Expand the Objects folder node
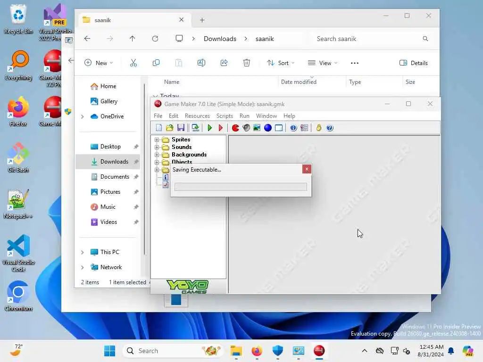The image size is (483, 362). pyautogui.click(x=157, y=162)
